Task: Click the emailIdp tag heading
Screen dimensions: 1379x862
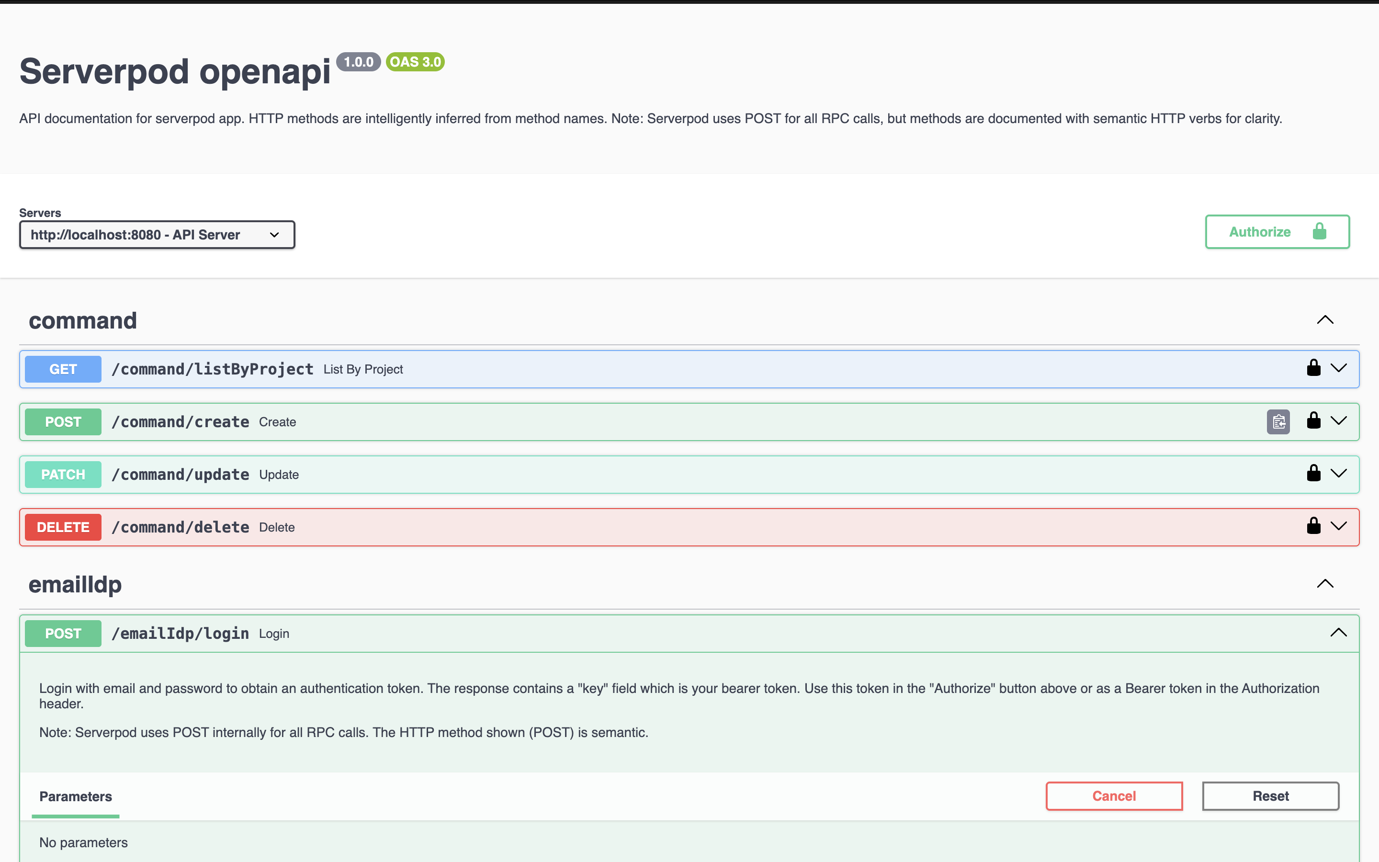Action: pyautogui.click(x=75, y=585)
